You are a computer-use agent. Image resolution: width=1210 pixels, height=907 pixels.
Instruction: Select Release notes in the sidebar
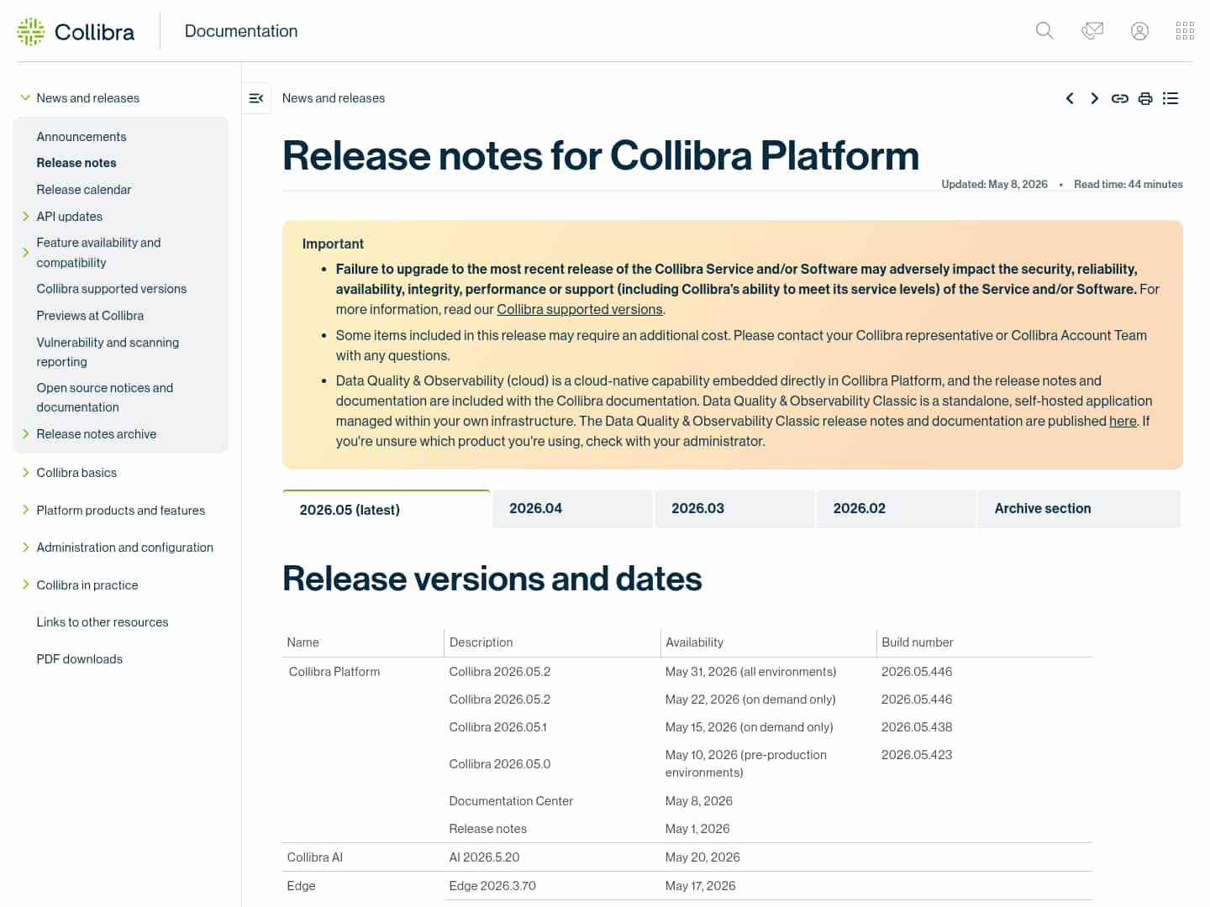click(76, 162)
